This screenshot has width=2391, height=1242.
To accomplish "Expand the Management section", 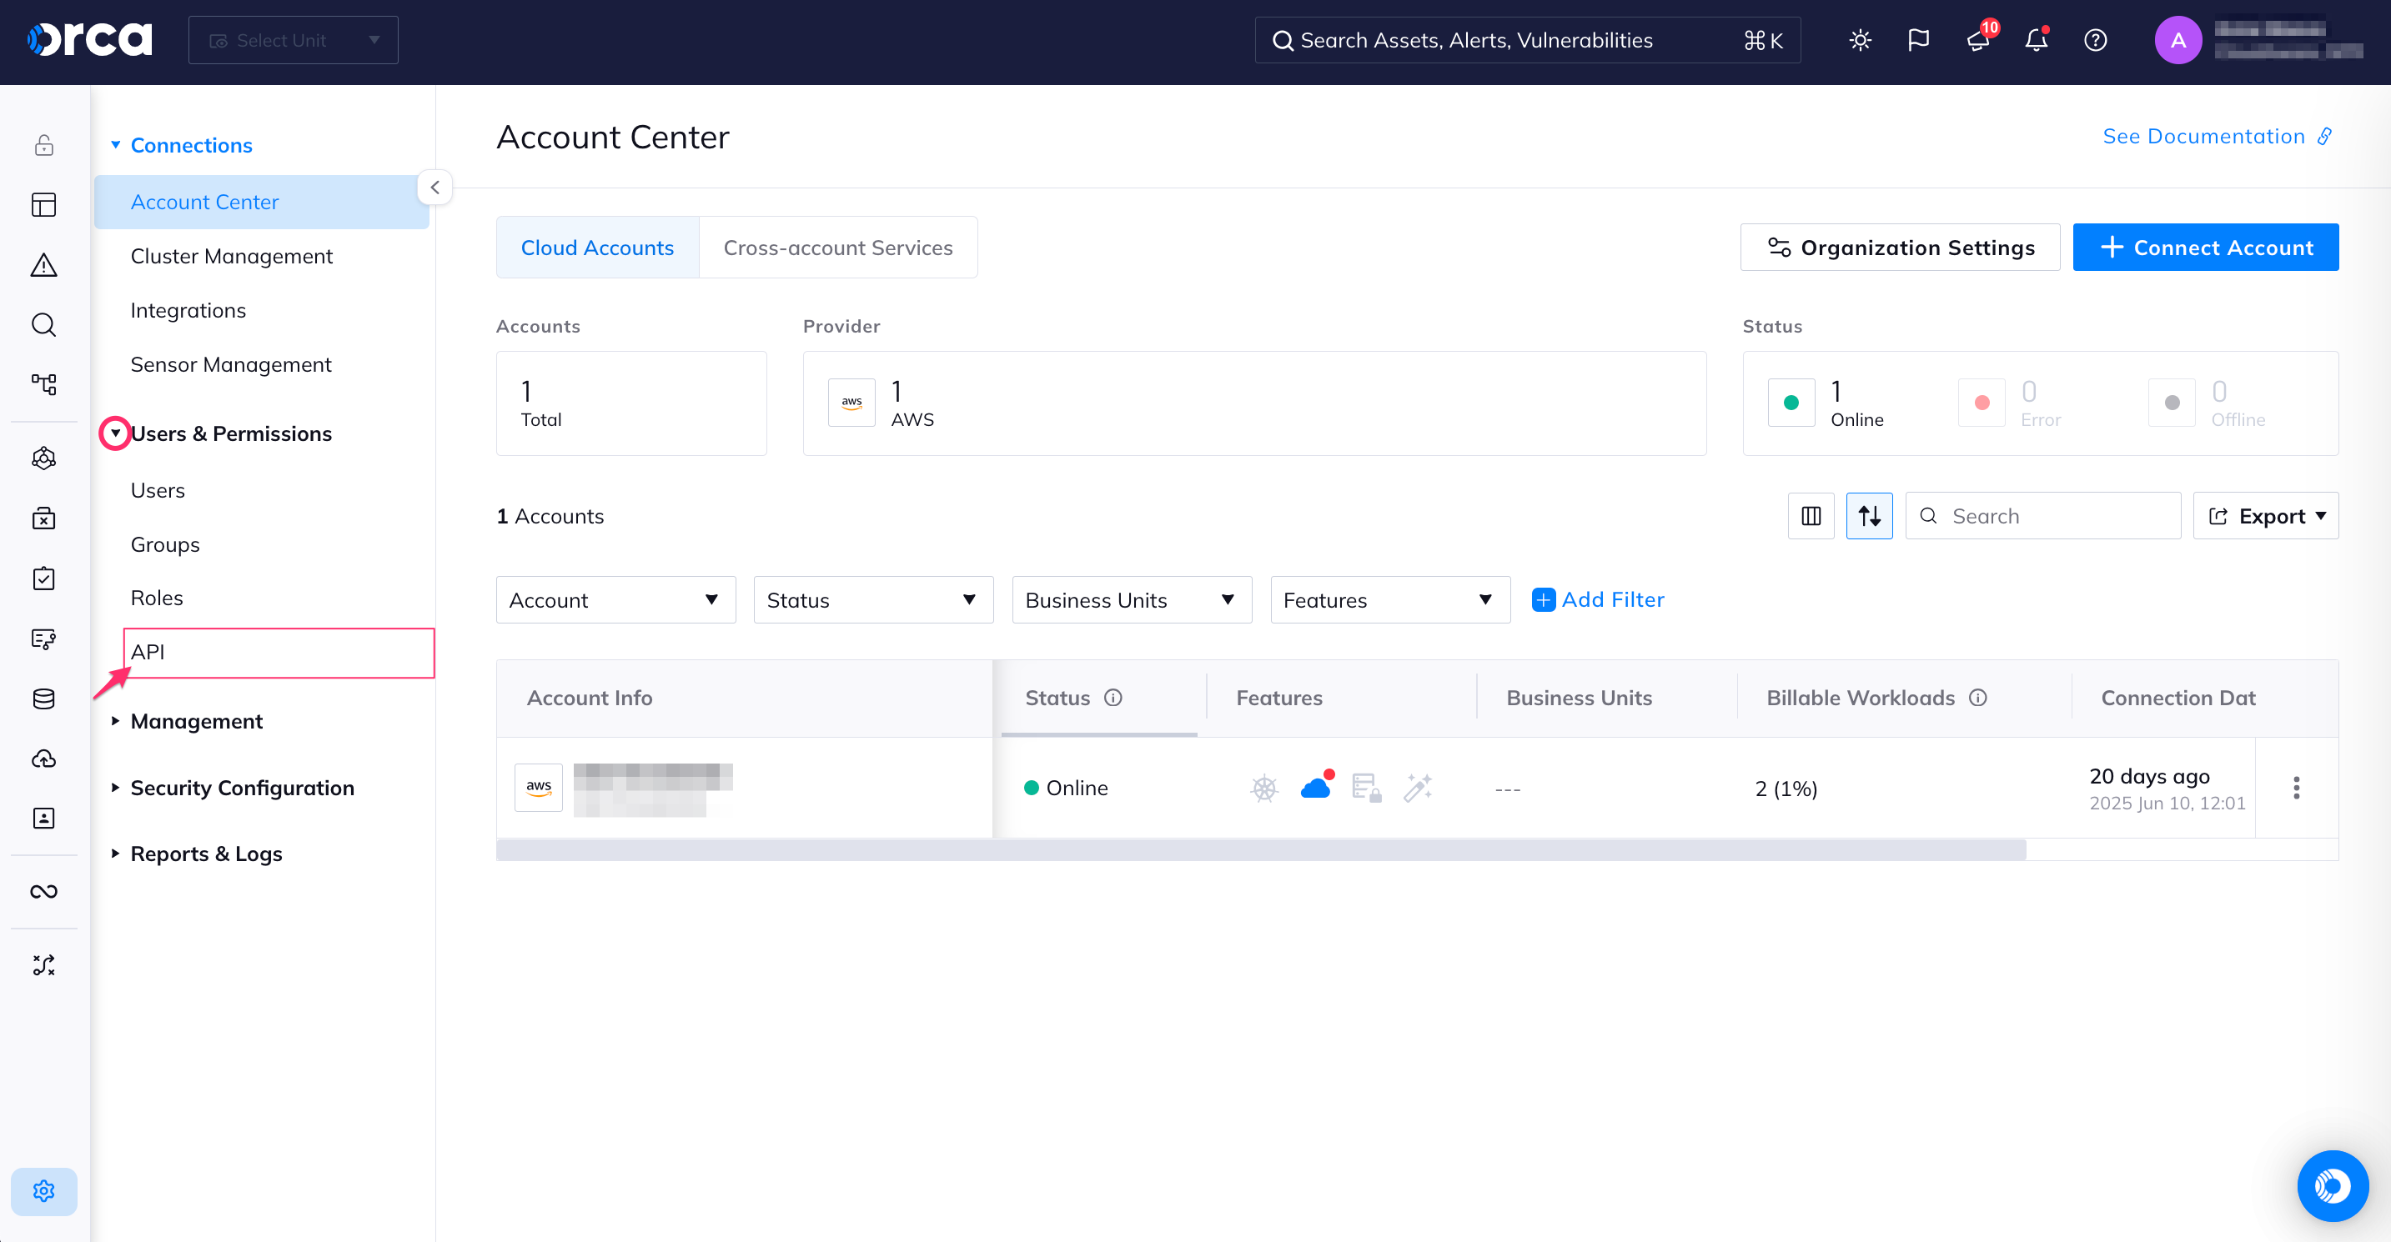I will tap(197, 721).
